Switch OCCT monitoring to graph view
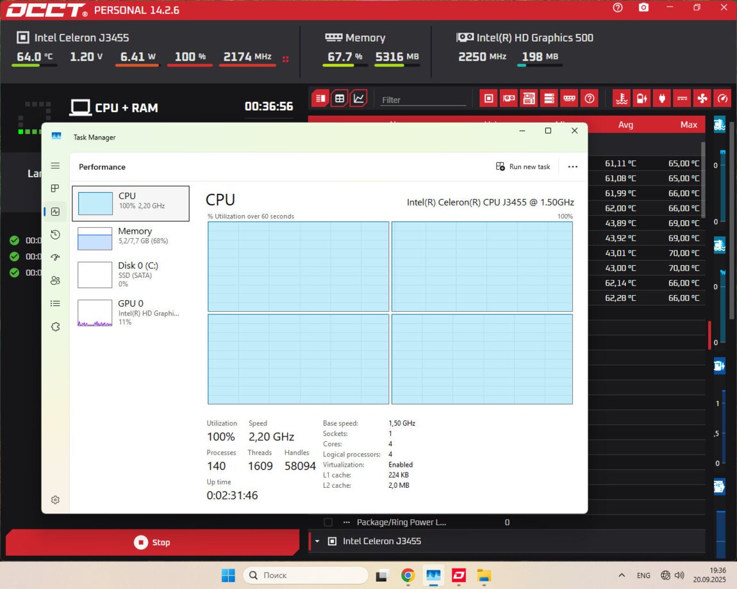 click(x=358, y=99)
